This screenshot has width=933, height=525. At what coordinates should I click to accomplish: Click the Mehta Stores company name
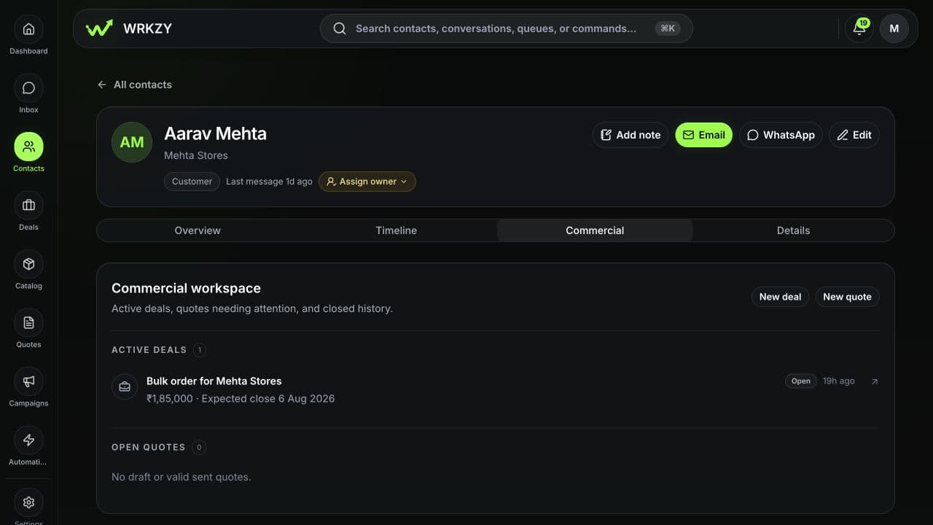click(x=196, y=155)
